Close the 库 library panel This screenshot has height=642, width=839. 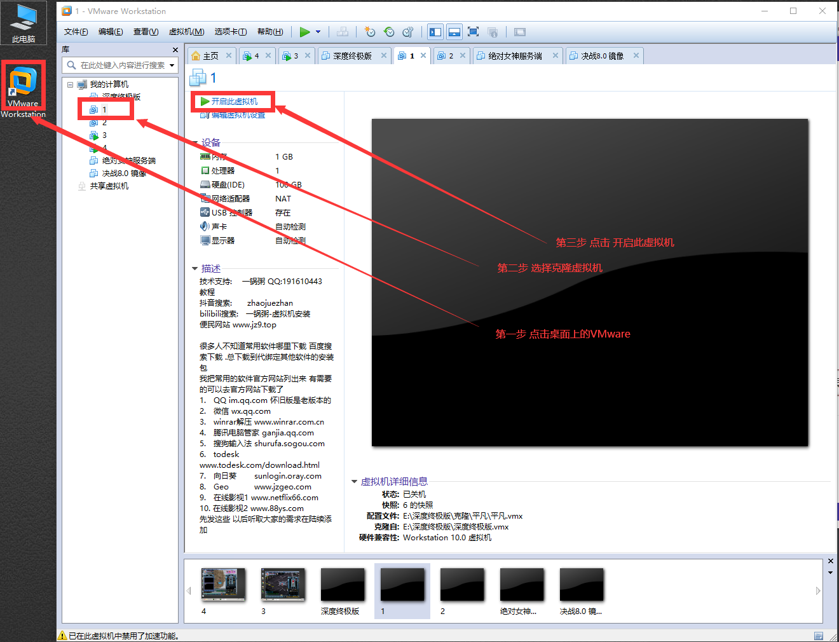[x=175, y=50]
